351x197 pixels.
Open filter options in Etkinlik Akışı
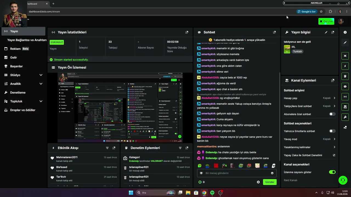(107, 148)
